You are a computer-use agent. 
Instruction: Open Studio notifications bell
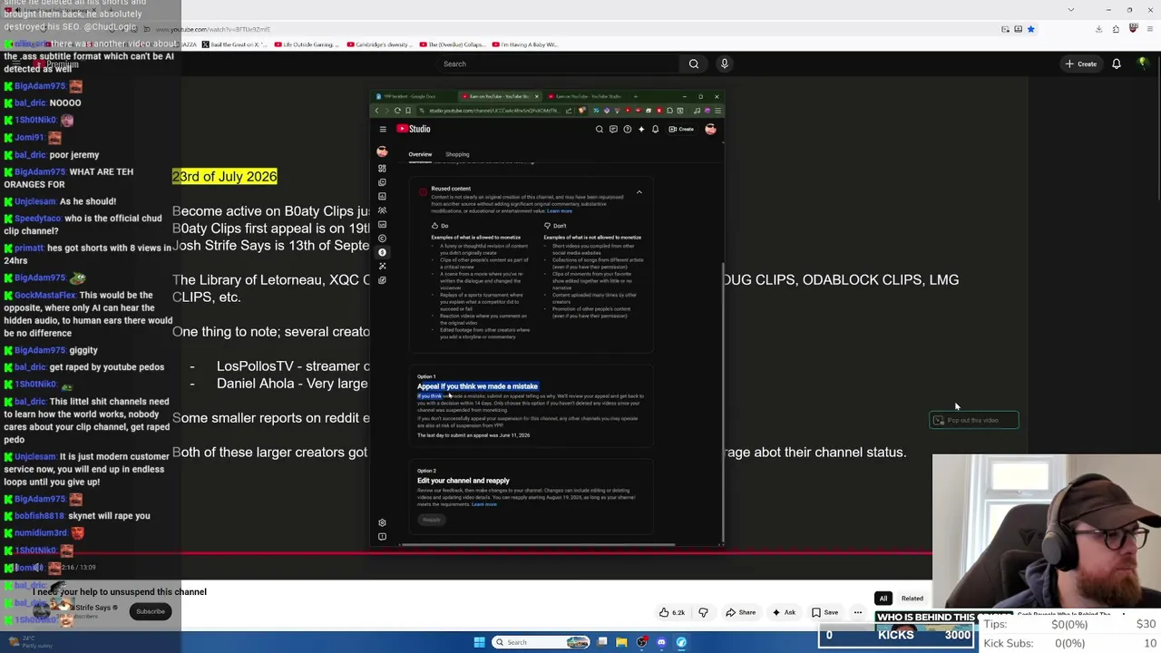tap(655, 129)
